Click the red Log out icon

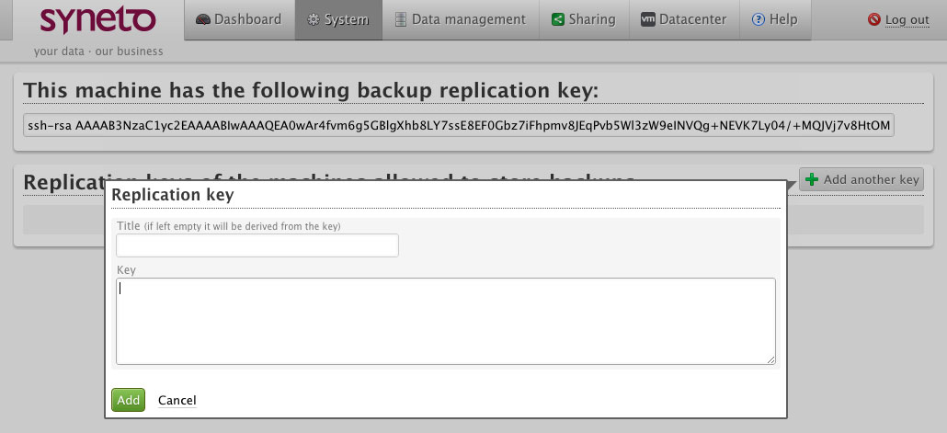874,19
